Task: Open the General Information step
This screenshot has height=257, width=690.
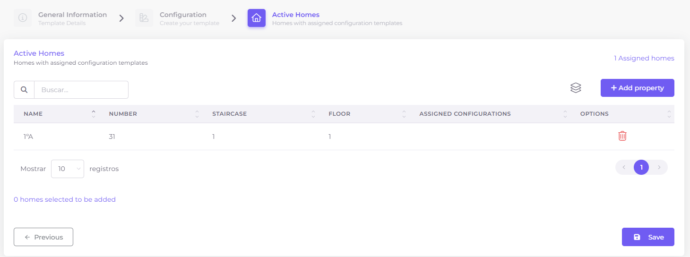Action: (x=72, y=15)
